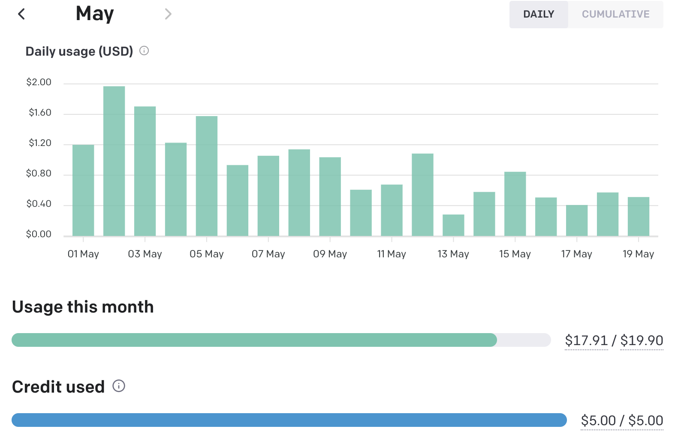Image resolution: width=675 pixels, height=441 pixels.
Task: Click the $0.00 axis label
Action: (39, 234)
